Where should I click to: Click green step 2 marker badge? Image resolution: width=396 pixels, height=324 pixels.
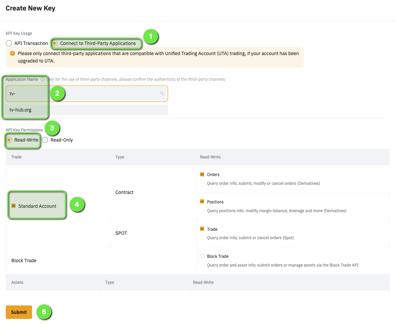[57, 93]
